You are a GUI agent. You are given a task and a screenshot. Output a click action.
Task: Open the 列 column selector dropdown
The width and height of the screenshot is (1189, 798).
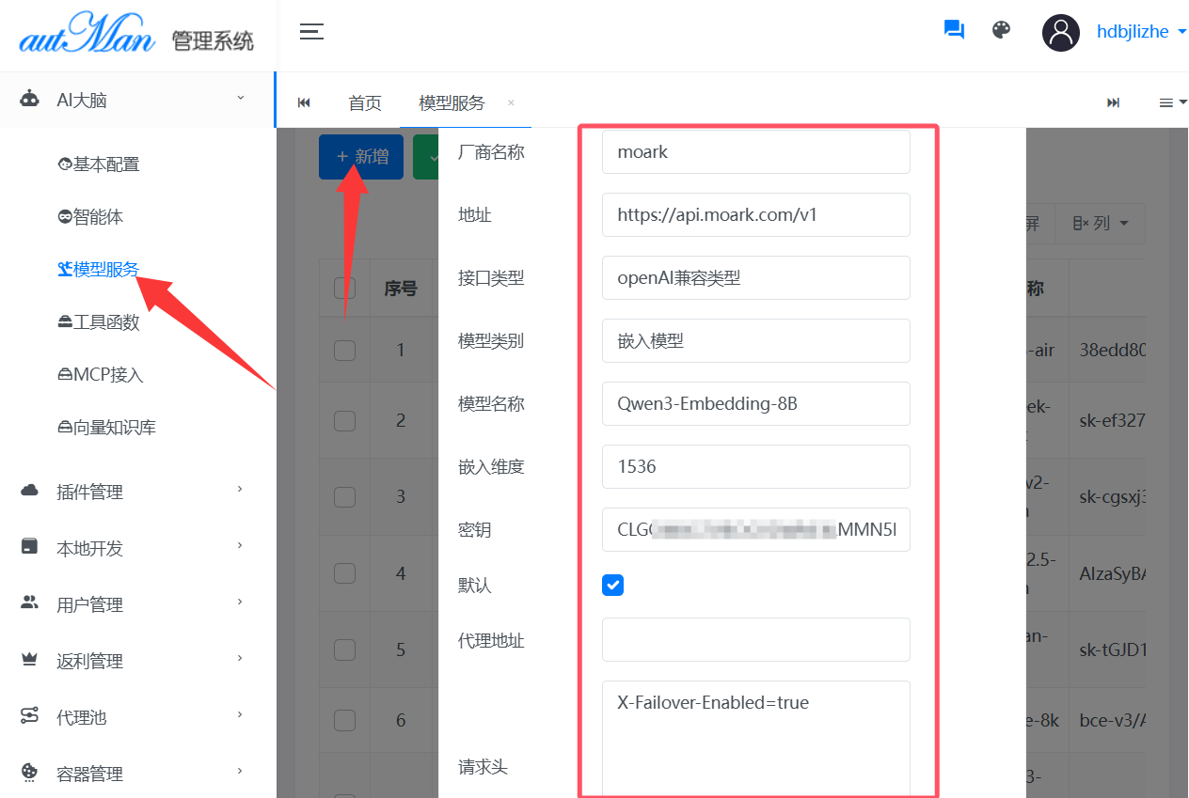1101,224
